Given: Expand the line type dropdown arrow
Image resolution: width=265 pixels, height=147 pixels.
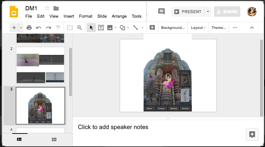Looking at the screenshot, I should pos(143,28).
